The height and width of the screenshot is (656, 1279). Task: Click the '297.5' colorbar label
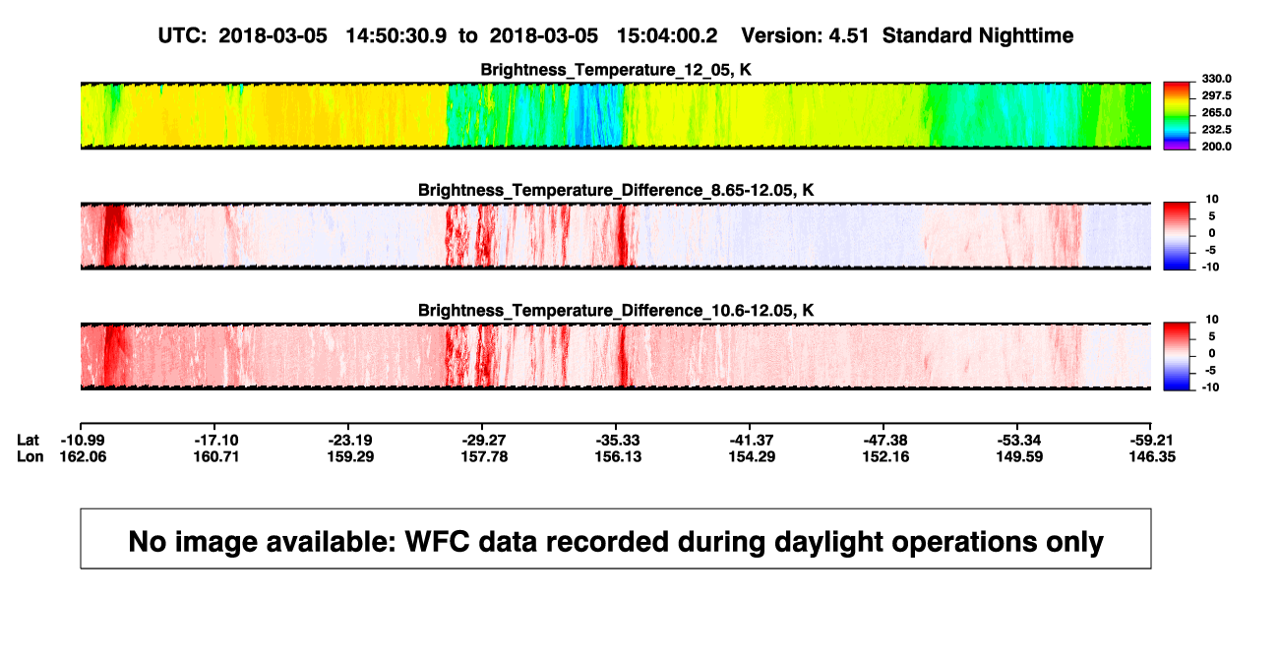click(x=1217, y=95)
